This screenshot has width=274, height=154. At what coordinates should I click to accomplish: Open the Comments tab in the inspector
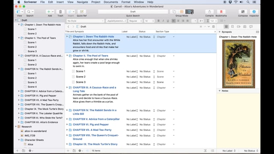point(251,27)
